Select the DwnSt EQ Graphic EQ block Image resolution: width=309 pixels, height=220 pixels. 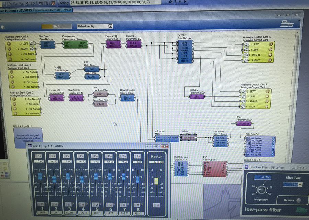pos(76,98)
